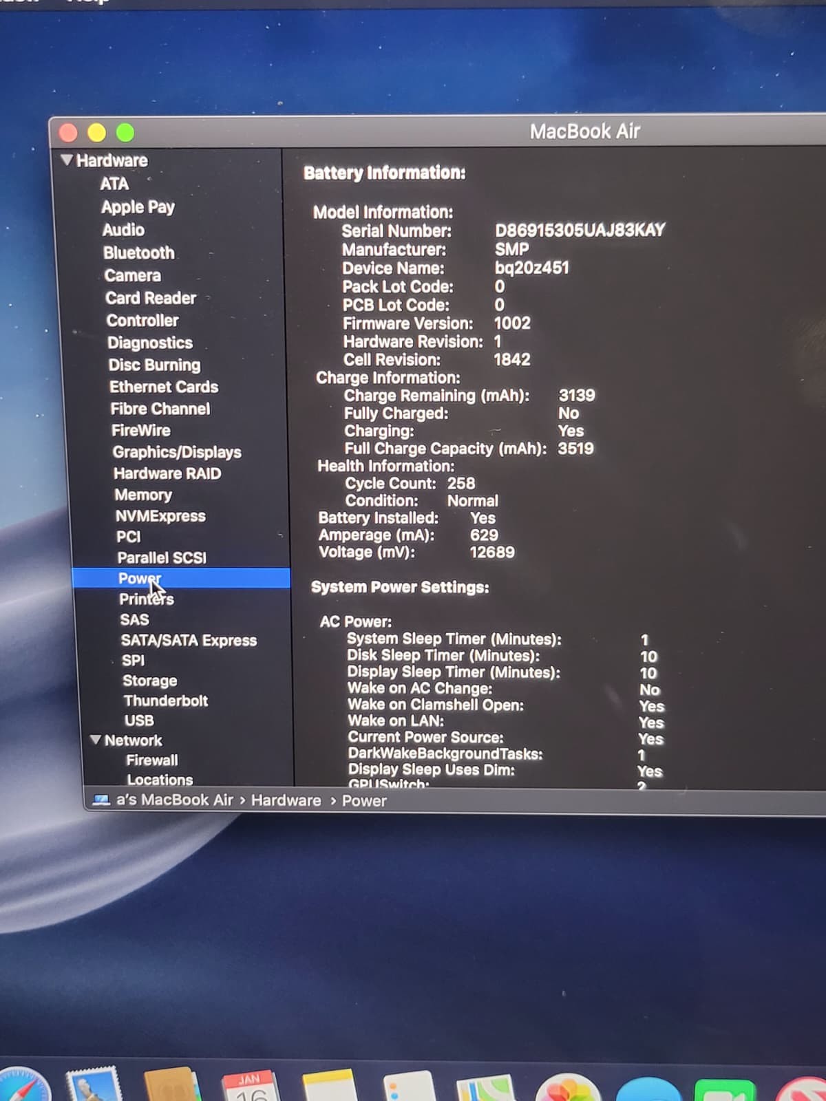
Task: Select Firewall under Network
Action: click(152, 760)
